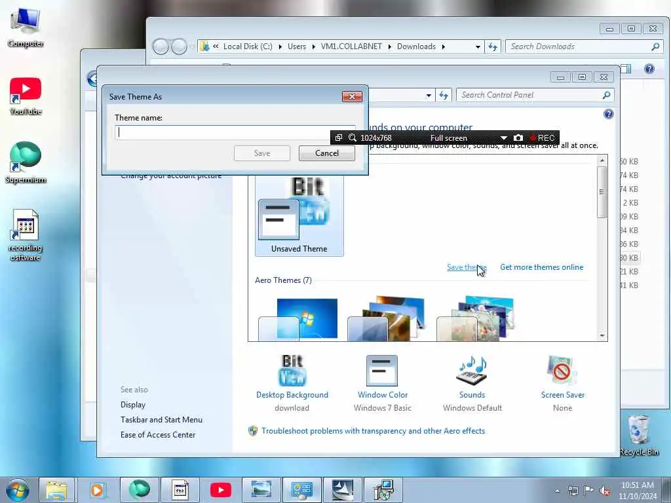Refresh the Downloads Explorer window
Screen dimensions: 671x503
point(493,47)
